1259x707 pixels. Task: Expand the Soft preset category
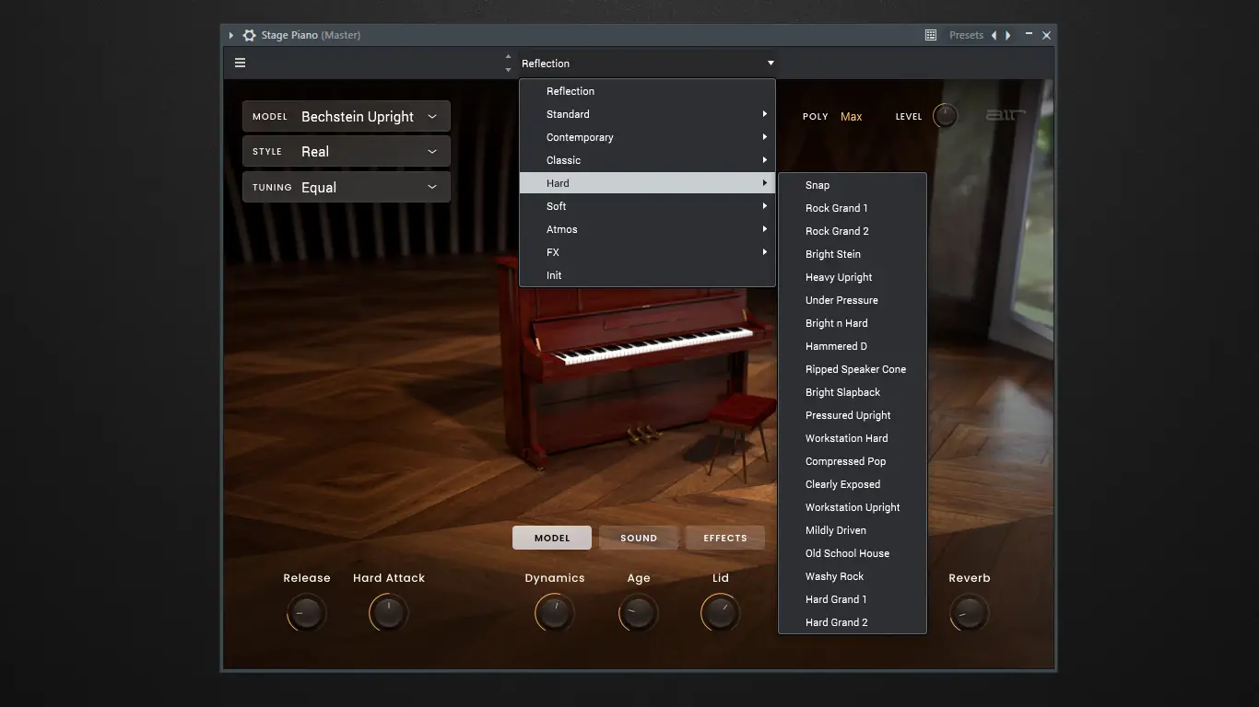tap(645, 206)
